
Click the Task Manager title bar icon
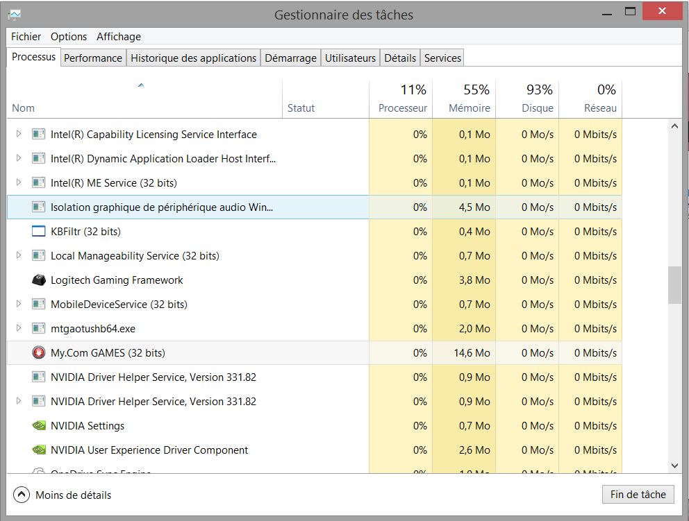[14, 14]
